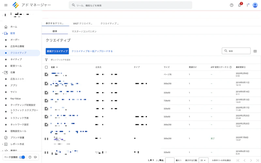Switch to the third クリエイティブ... tab
The image size is (261, 163).
[x=110, y=23]
